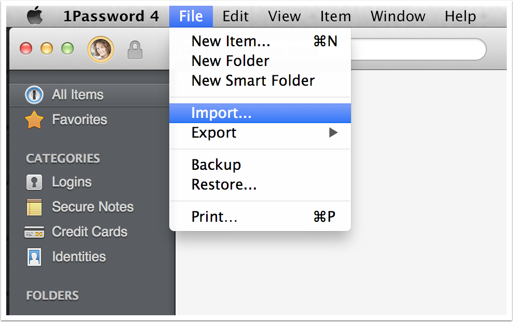This screenshot has height=322, width=513.
Task: Click New Smart Folder option
Action: (253, 81)
